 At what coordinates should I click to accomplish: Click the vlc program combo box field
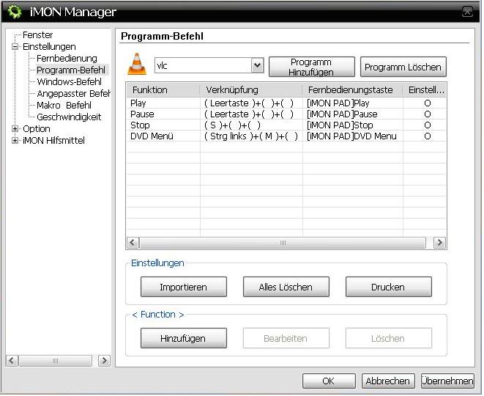209,65
